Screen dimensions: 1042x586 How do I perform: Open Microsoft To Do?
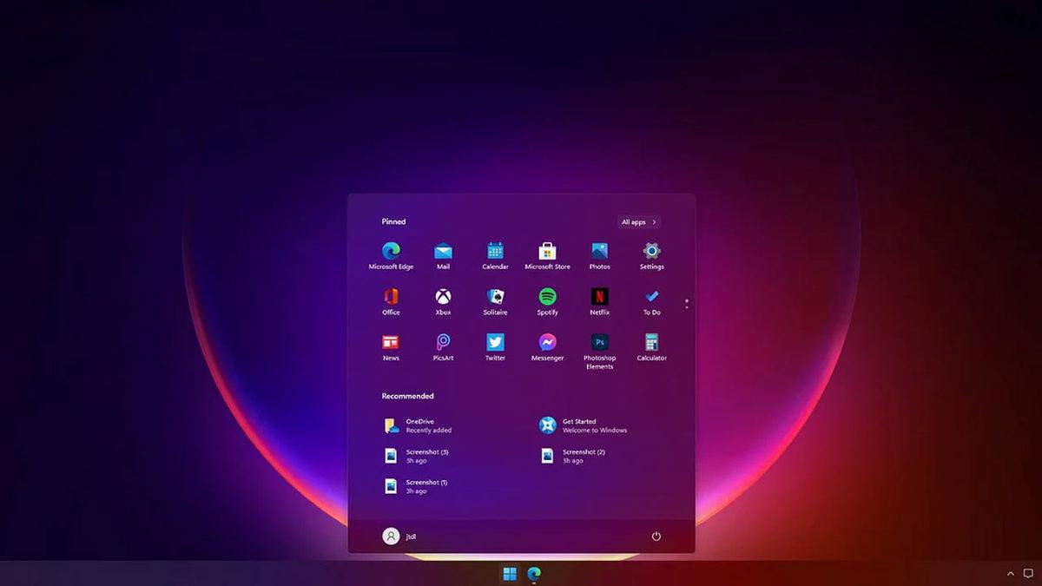651,299
